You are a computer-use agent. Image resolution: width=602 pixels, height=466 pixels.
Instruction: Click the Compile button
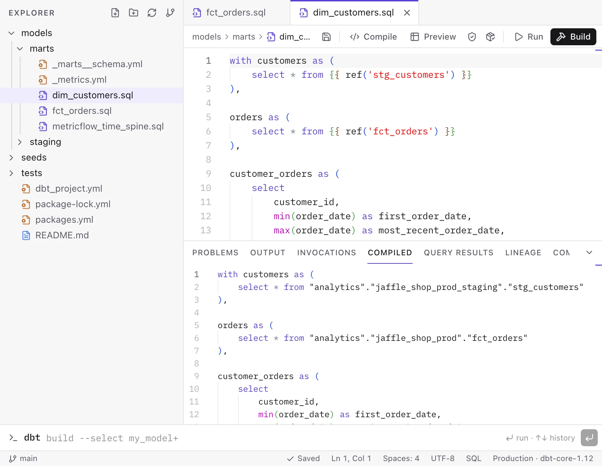(373, 37)
